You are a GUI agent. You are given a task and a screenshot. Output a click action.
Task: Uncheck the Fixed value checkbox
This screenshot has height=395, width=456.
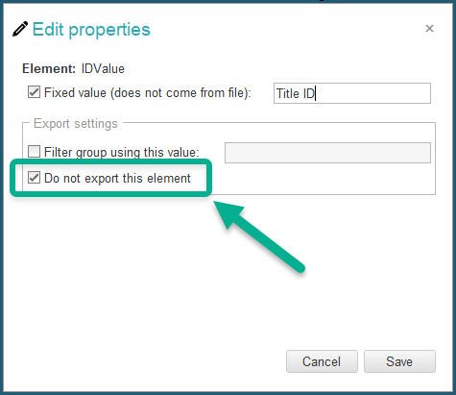point(34,92)
